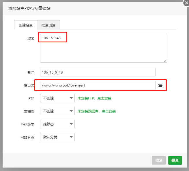Click the folder icon to browse root directory
The height and width of the screenshot is (171, 189).
(x=160, y=85)
